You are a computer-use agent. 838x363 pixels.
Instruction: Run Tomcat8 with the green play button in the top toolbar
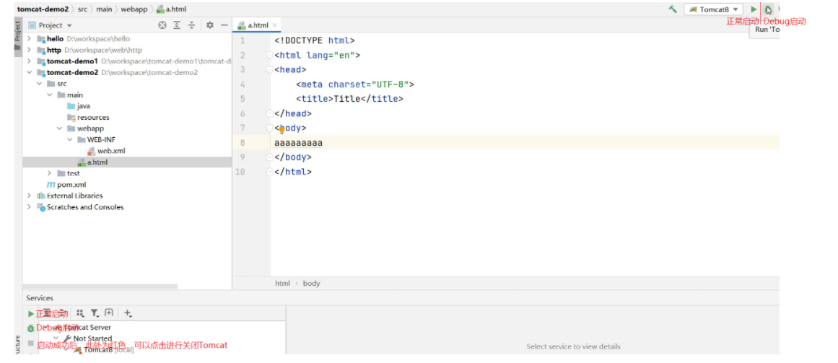(754, 9)
